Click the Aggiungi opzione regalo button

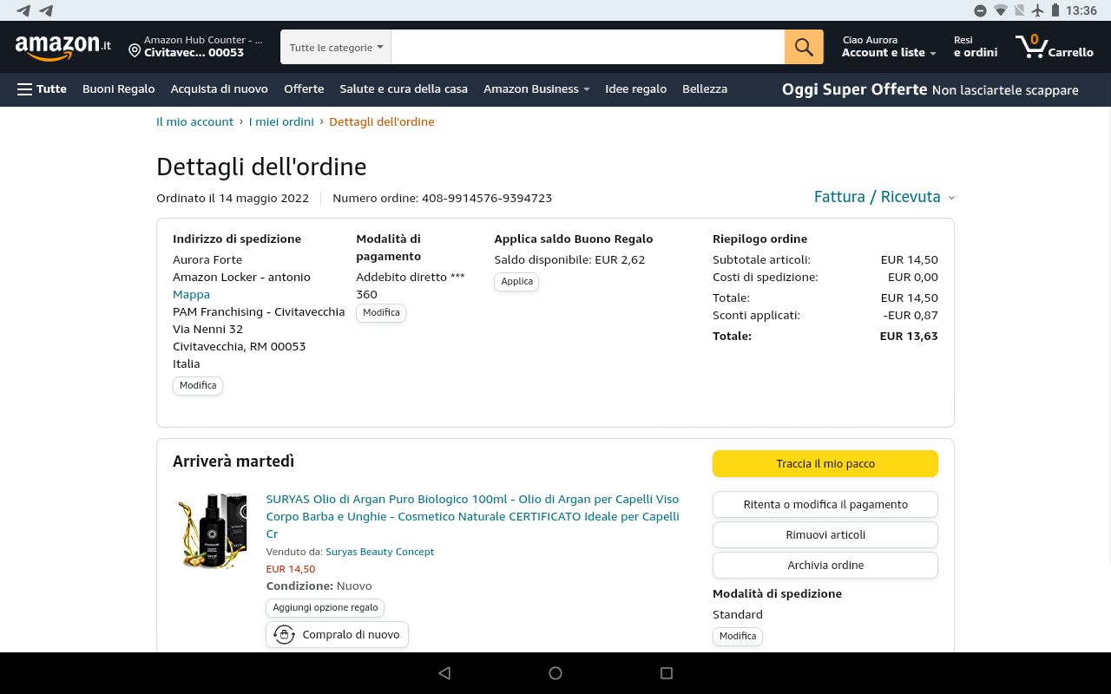click(x=325, y=607)
